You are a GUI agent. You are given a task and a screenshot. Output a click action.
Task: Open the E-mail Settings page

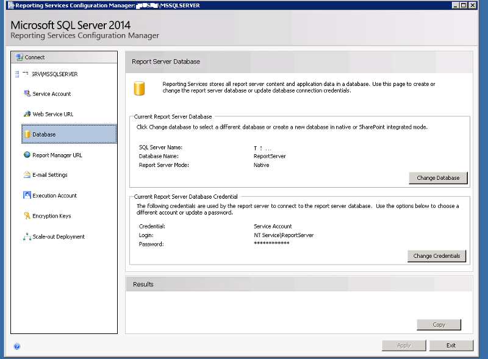(x=50, y=175)
